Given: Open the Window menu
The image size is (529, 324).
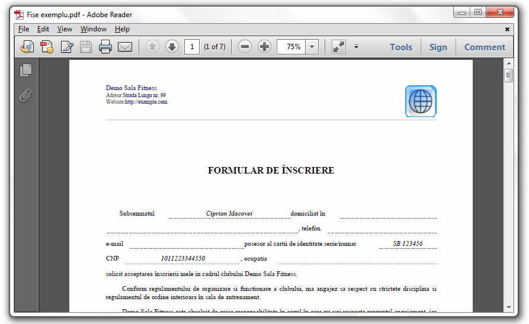Looking at the screenshot, I should [x=93, y=29].
